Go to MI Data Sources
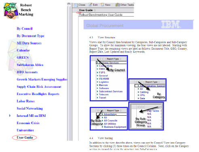Image resolution: width=199 pixels, height=152 pixels. [29, 43]
